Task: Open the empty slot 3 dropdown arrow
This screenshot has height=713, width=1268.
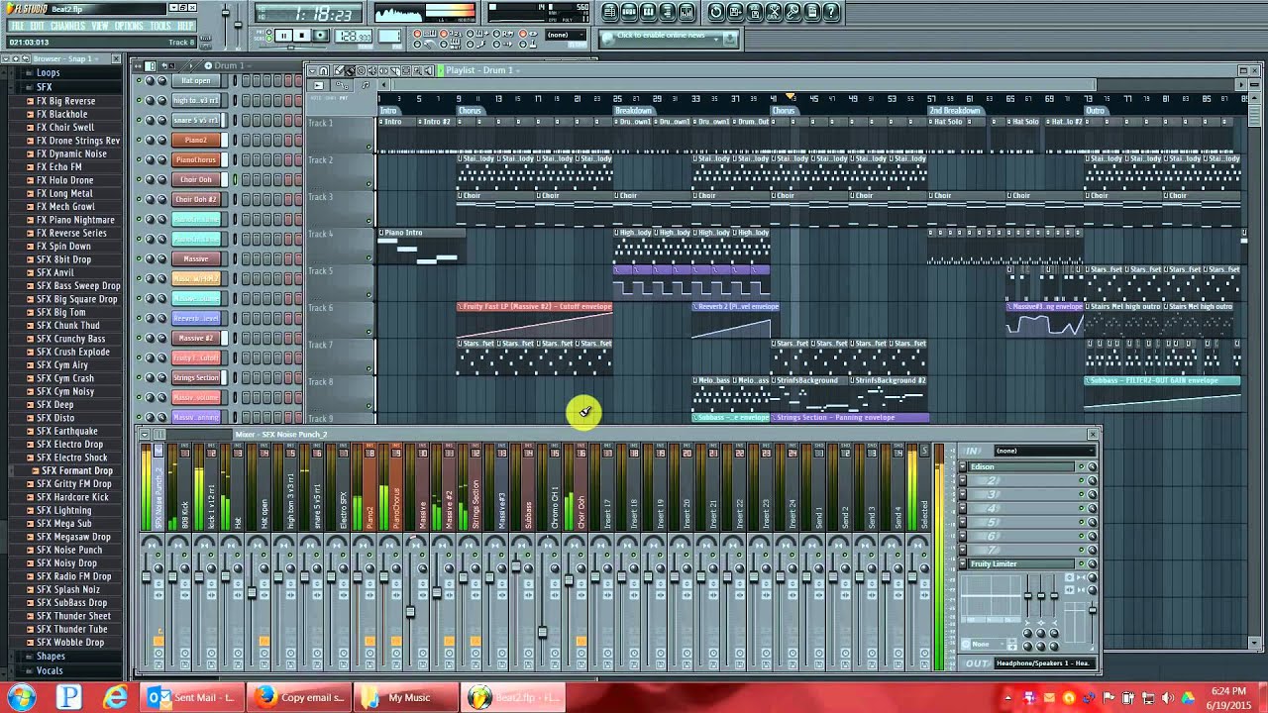Action: tap(963, 494)
